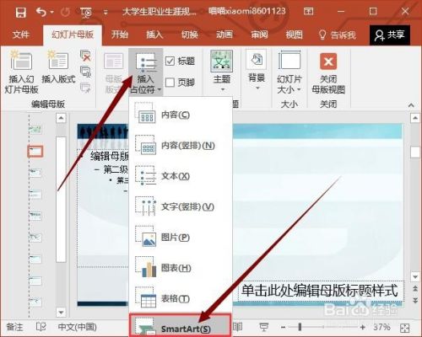Click 插入版式 button
Viewport: 422px width, 337px height.
(58, 67)
